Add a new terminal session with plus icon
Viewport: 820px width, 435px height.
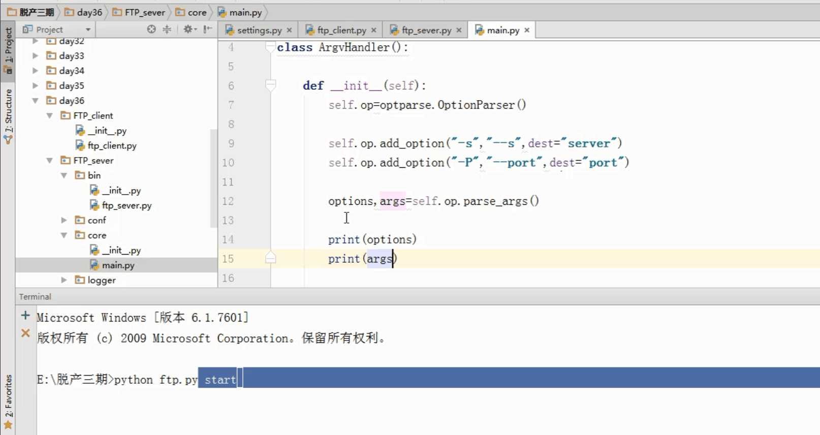25,316
